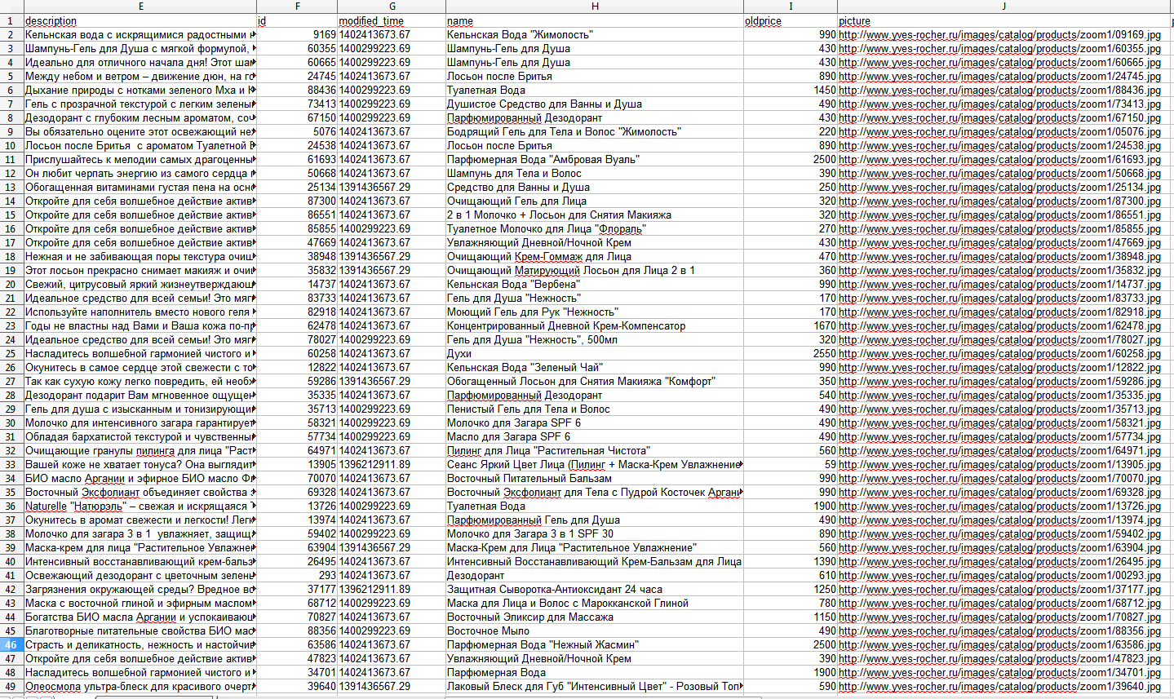Open picture link ending zoom1/00293.jpg
The width and height of the screenshot is (1174, 699).
999,576
